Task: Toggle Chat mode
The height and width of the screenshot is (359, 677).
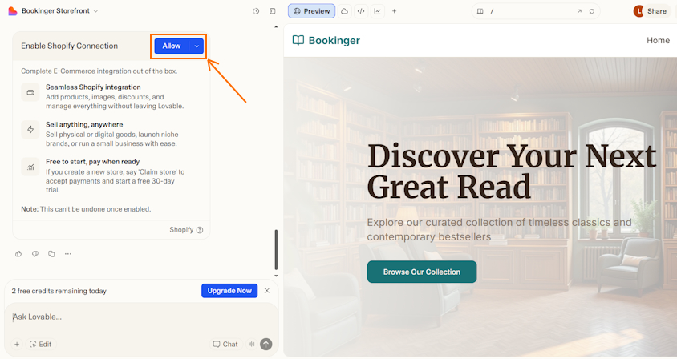Action: (x=225, y=345)
